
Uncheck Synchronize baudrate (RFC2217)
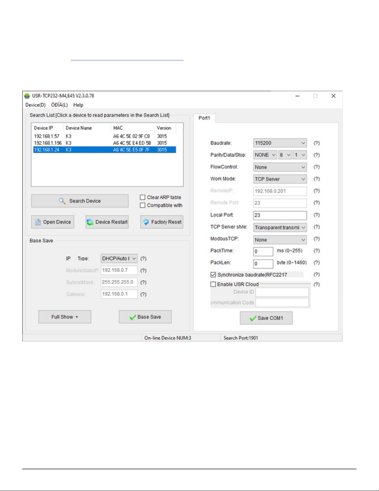[213, 275]
